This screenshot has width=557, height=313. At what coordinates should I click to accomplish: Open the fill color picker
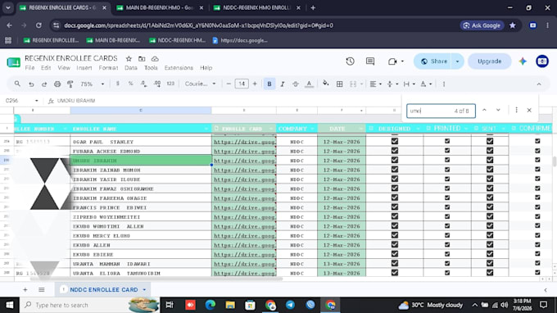point(325,84)
